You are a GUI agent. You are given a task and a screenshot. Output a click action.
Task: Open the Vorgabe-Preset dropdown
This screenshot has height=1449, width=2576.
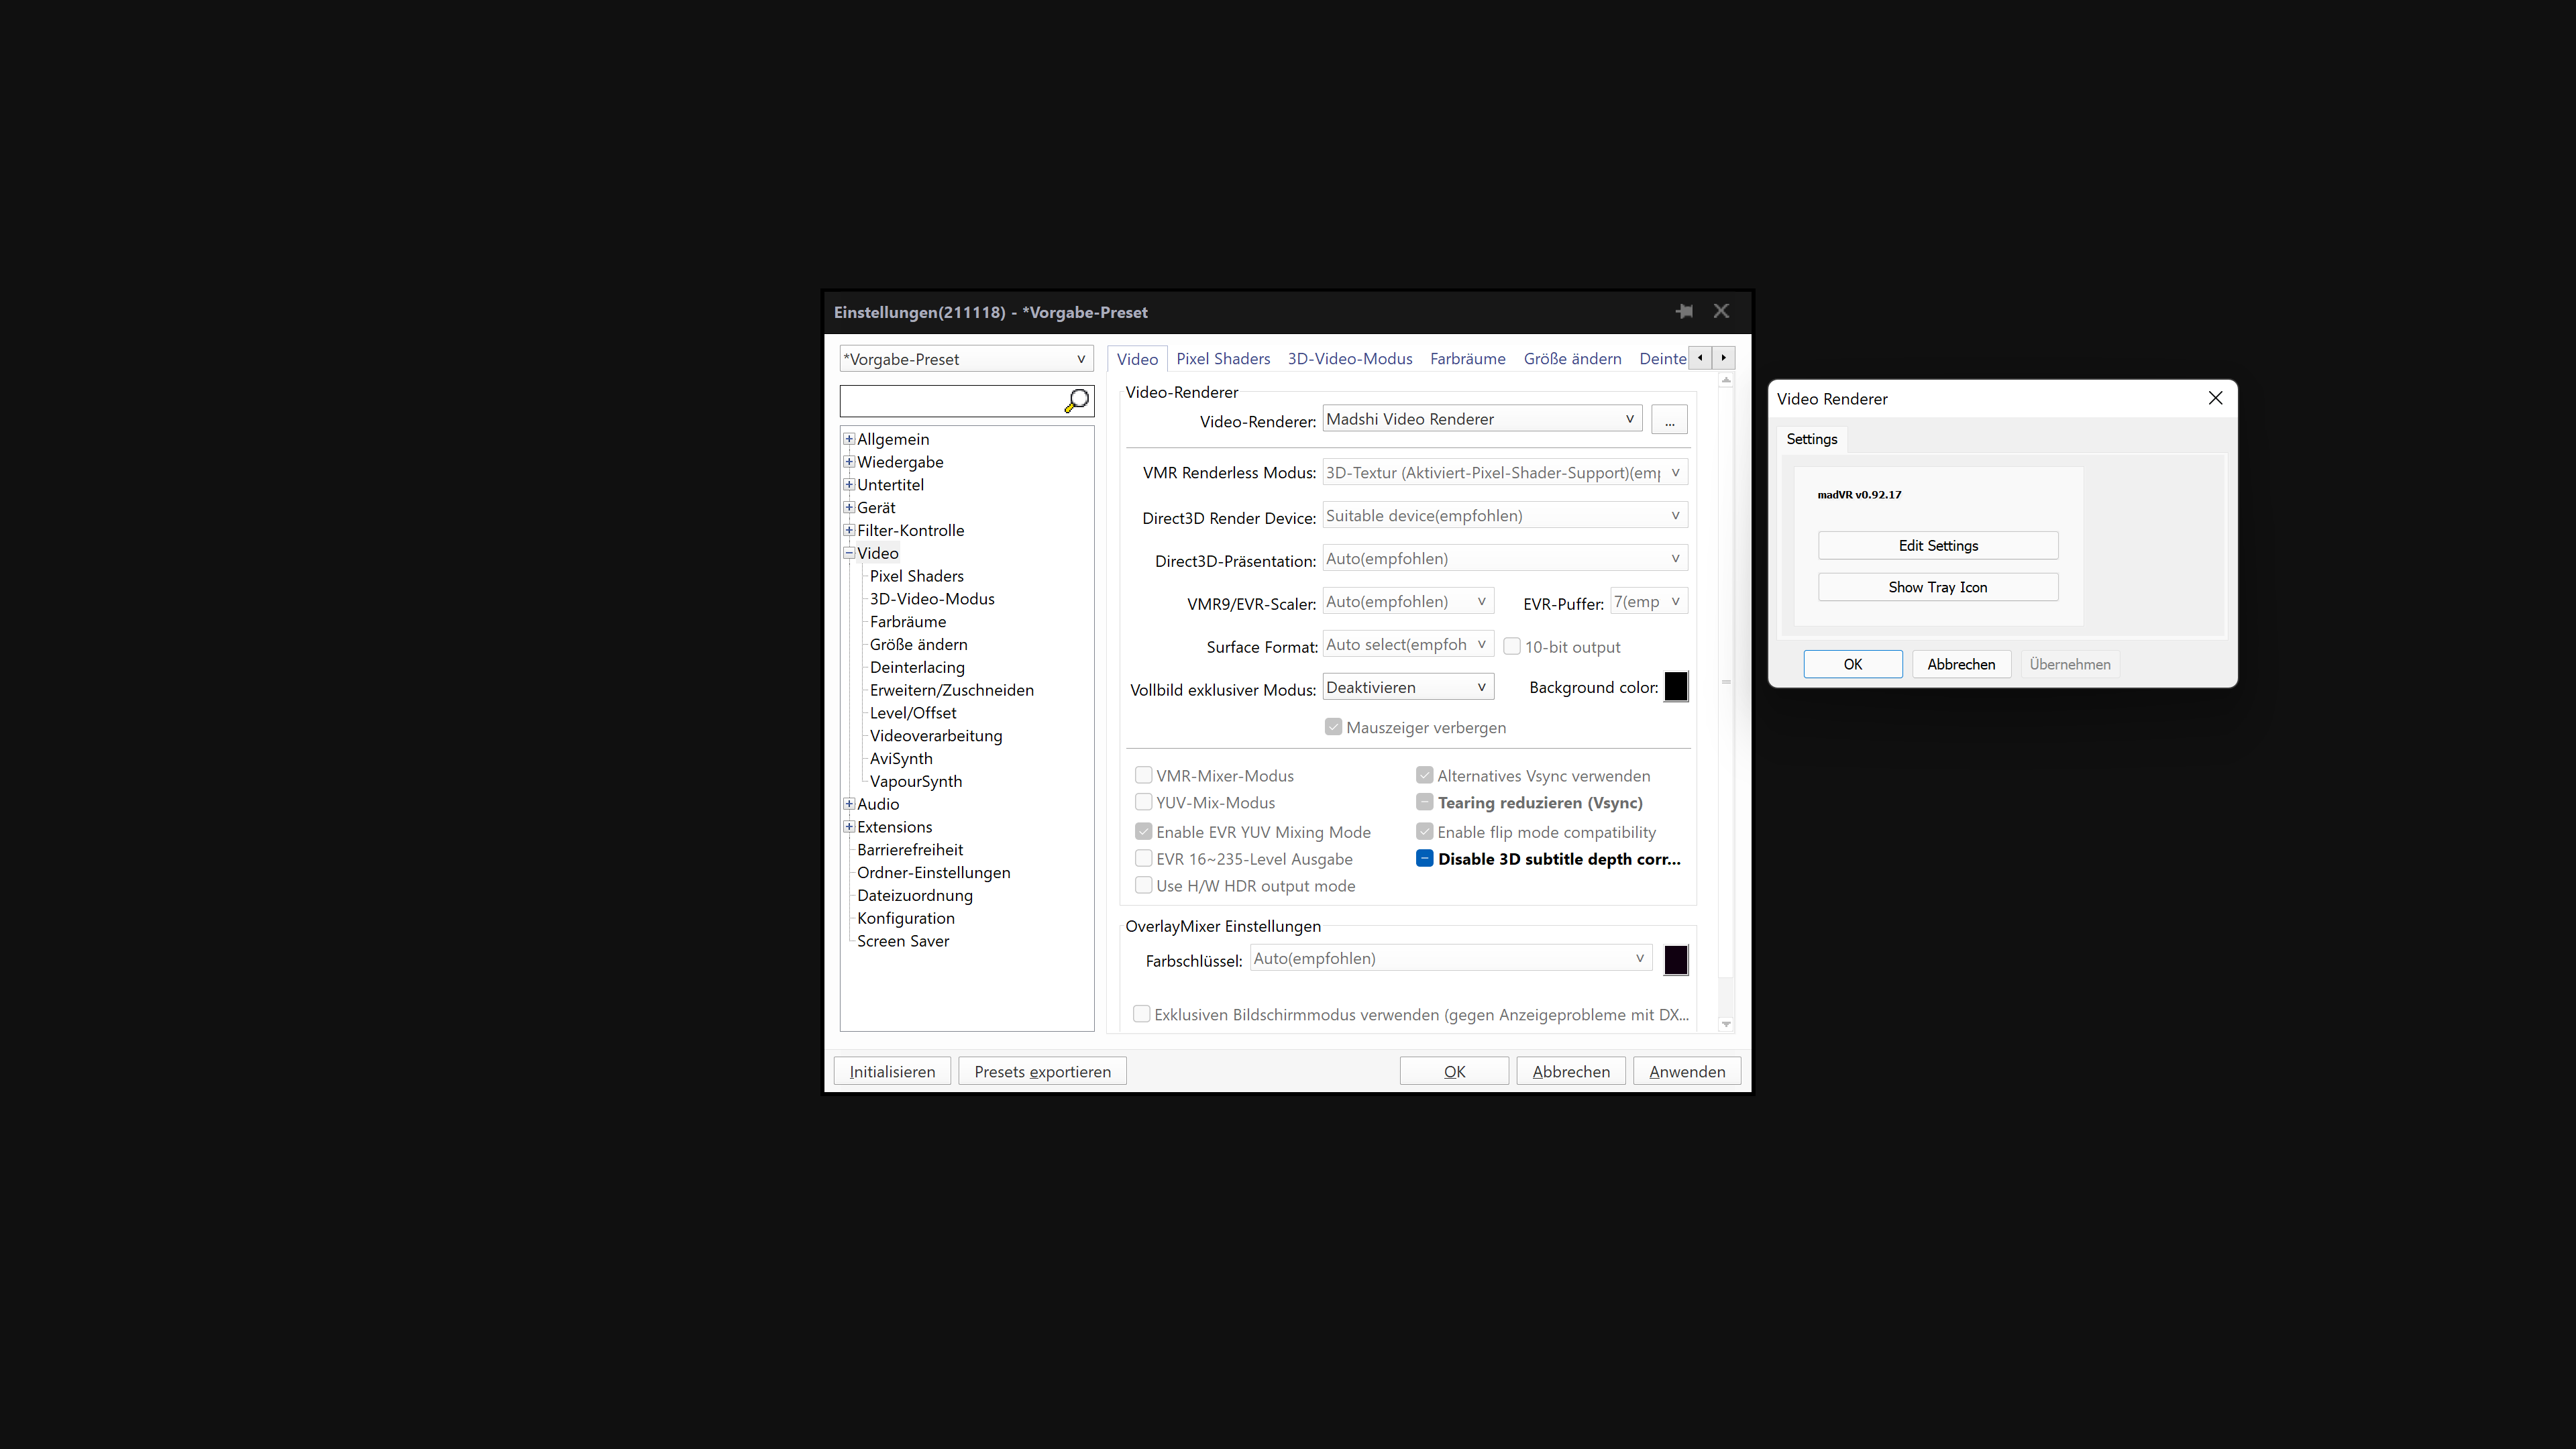coord(965,359)
